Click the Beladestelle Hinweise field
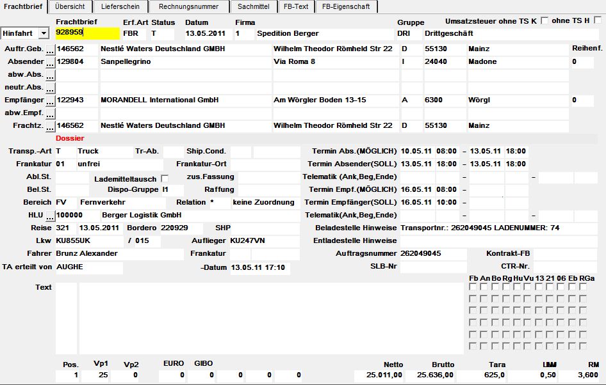 coord(498,228)
